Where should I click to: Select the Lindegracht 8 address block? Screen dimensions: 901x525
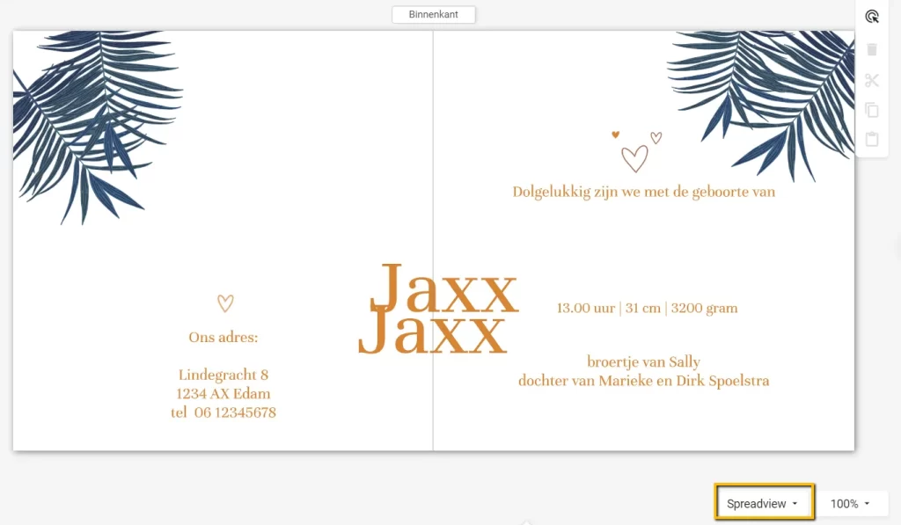pos(223,393)
